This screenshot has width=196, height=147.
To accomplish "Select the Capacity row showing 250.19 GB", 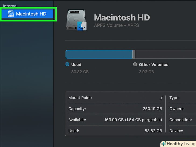I will 115,109.
